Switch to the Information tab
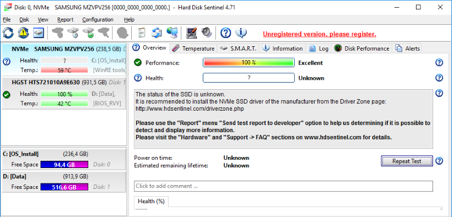The height and width of the screenshot is (217, 454). [x=283, y=48]
